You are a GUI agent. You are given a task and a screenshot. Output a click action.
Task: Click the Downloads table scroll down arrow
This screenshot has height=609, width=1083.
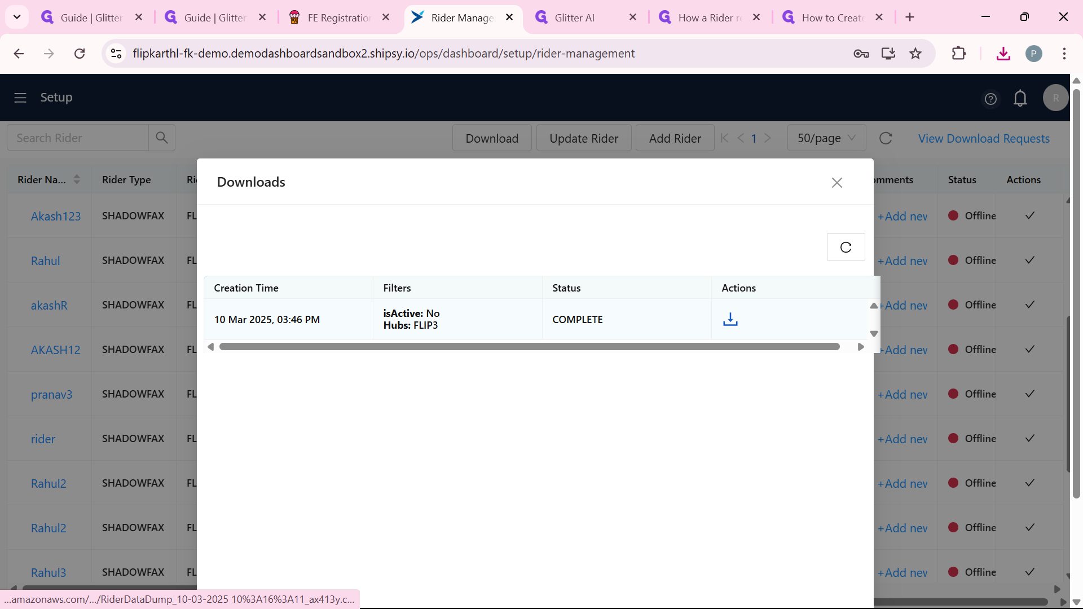point(874,334)
